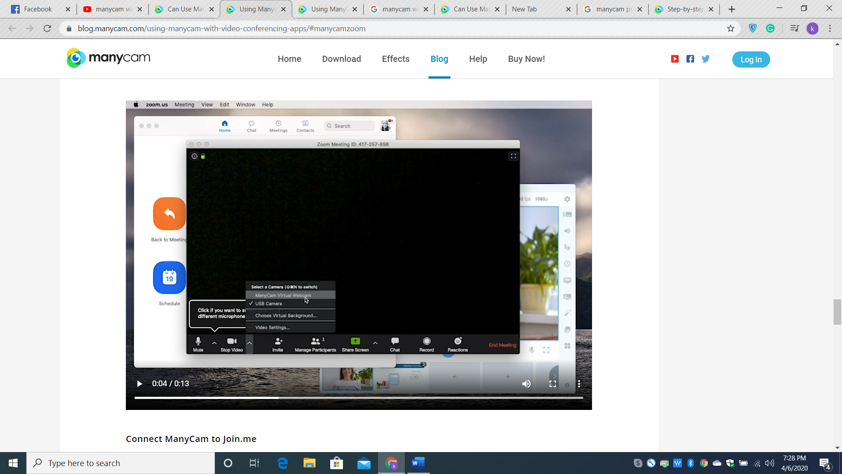Open system volume control in tray
This screenshot has height=474, width=842.
(770, 463)
